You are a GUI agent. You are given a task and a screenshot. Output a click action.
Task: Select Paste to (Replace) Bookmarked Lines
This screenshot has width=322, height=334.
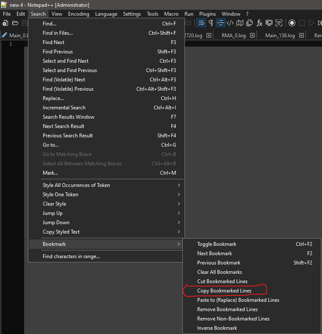(252, 300)
